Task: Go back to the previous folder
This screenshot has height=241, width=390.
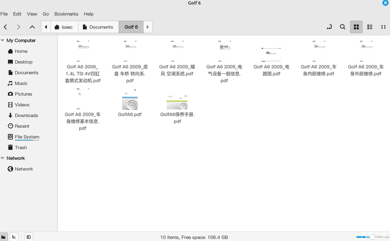Action: tap(6, 27)
